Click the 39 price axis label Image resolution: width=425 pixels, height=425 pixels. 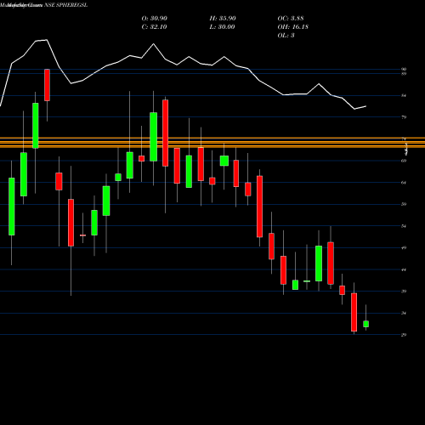point(404,292)
